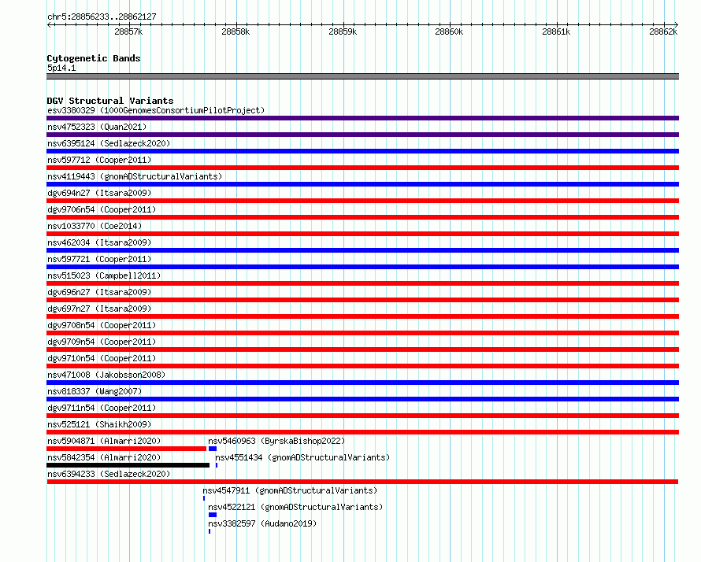Open variant esv3380329 (1000GenomesConsortiumPilotProject) label
Viewport: 701px width, 562px height.
click(x=156, y=110)
